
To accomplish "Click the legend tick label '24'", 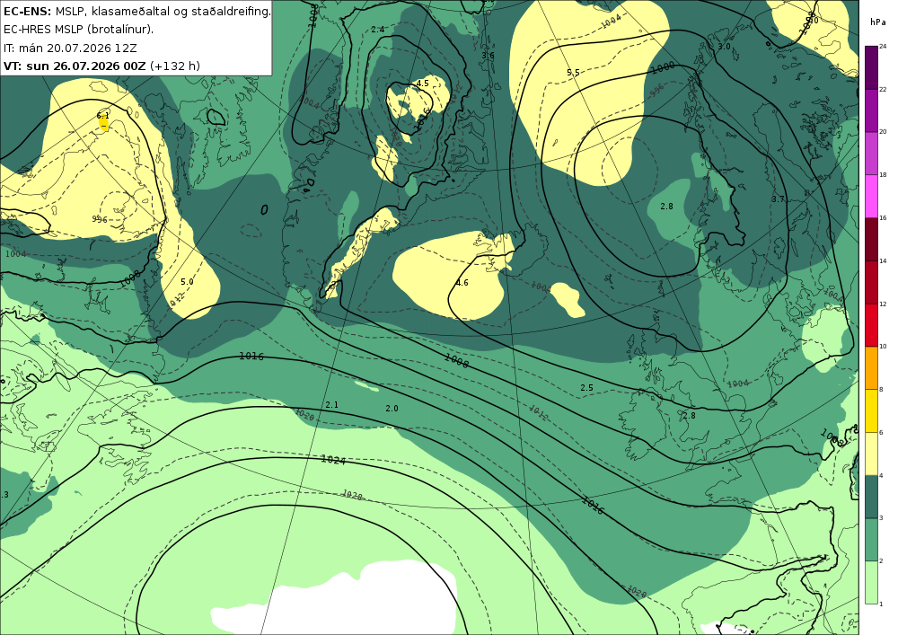I will click(x=883, y=46).
